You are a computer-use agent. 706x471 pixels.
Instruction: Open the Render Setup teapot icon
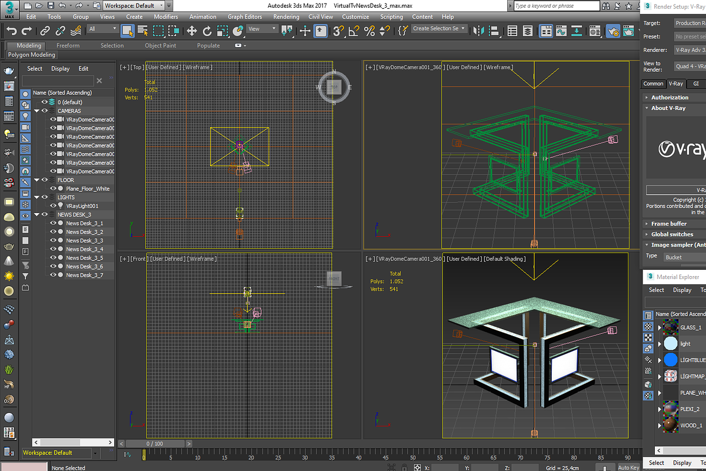click(612, 31)
